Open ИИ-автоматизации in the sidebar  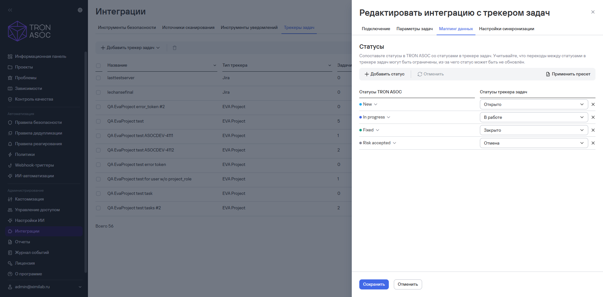(x=34, y=176)
